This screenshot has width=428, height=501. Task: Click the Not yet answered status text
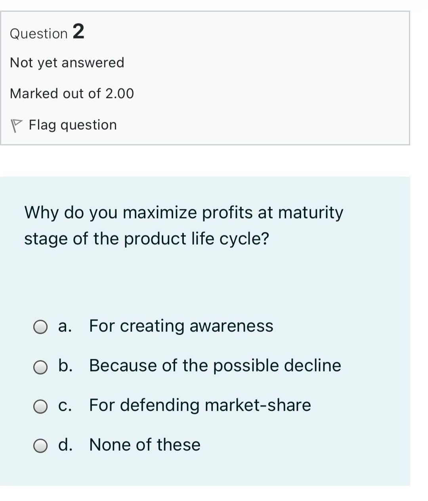point(67,62)
